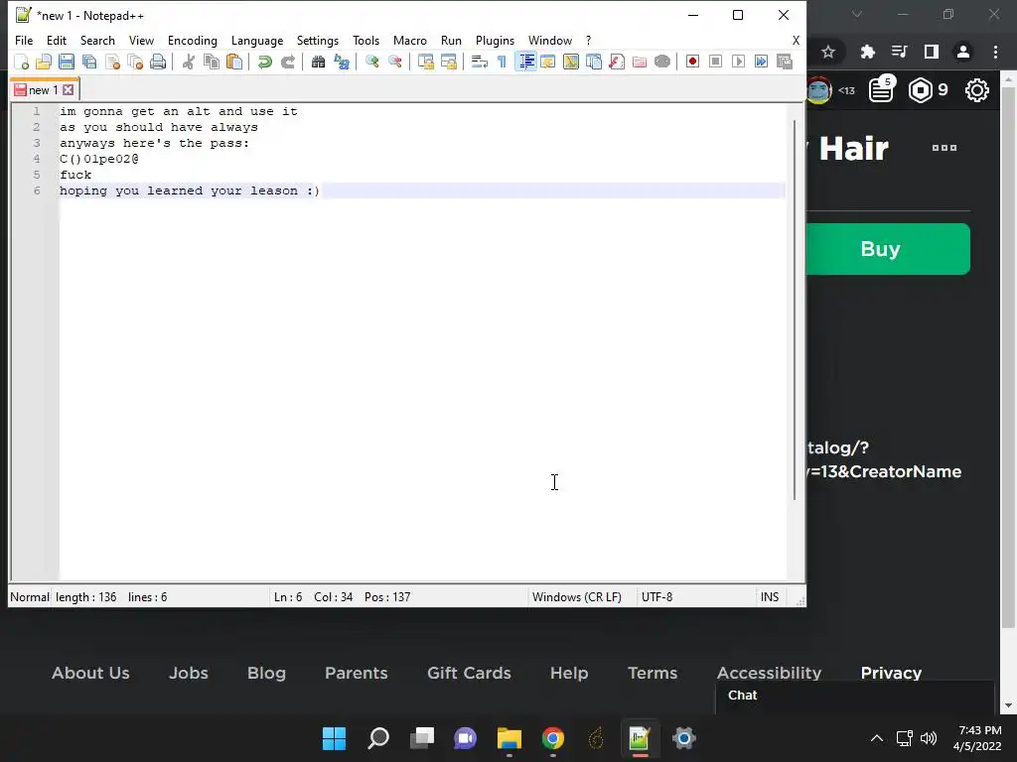Click the Stop Recording macro icon
Screen dimensions: 1017x762
pos(715,62)
